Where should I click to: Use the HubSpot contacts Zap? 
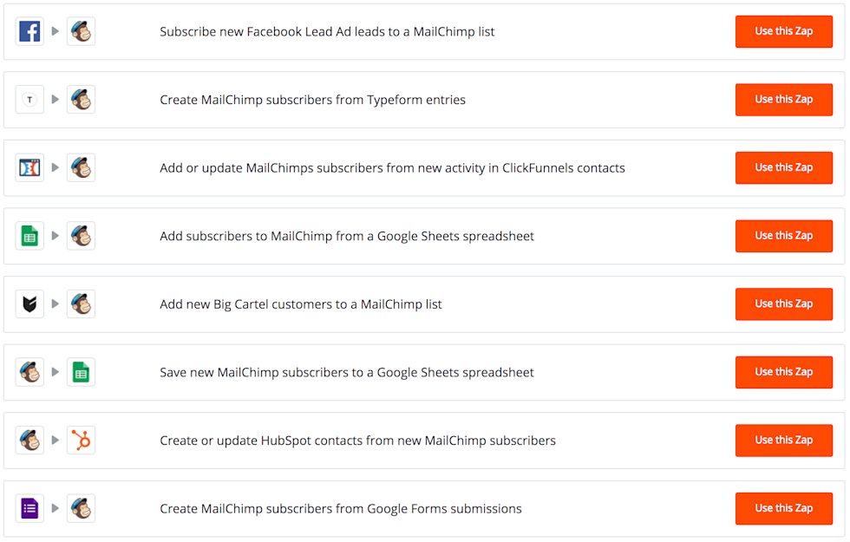pos(783,441)
